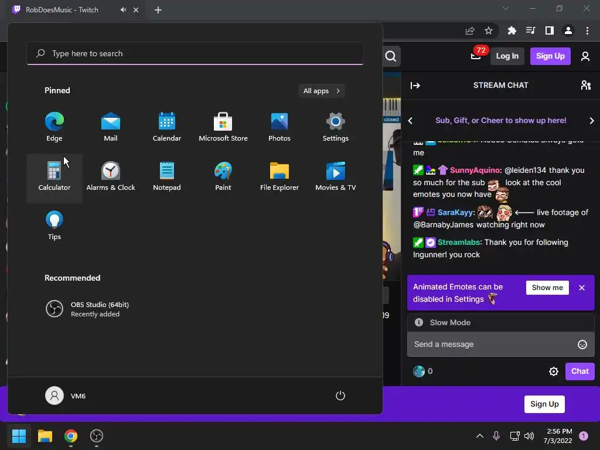Viewport: 600px width, 450px height.
Task: Click the channel points icon
Action: click(419, 371)
